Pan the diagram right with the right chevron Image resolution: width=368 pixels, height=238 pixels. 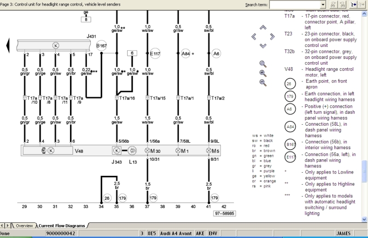tap(272, 37)
